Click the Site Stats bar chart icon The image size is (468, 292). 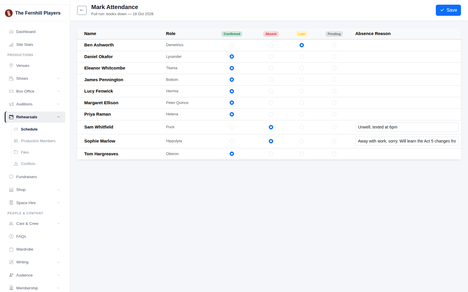11,45
